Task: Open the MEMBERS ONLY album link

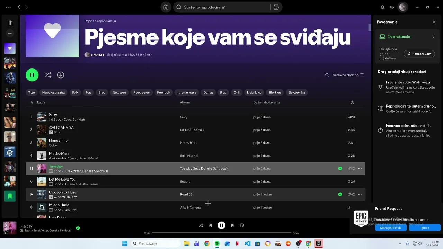Action: [x=192, y=130]
